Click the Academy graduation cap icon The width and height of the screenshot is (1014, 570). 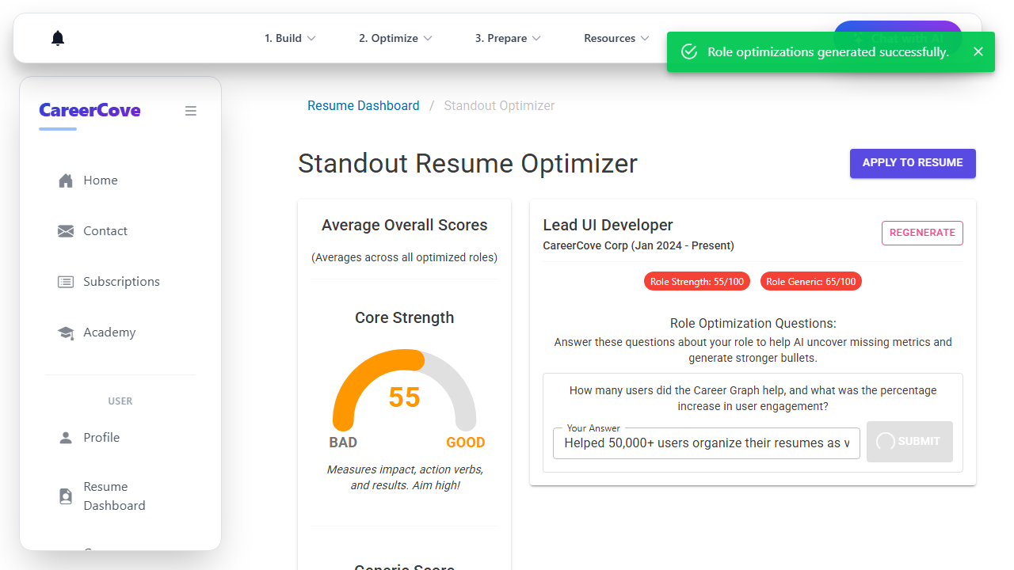66,332
